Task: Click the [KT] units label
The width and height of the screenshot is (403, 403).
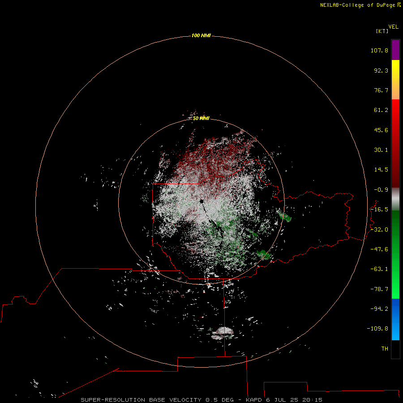Action: click(x=382, y=31)
